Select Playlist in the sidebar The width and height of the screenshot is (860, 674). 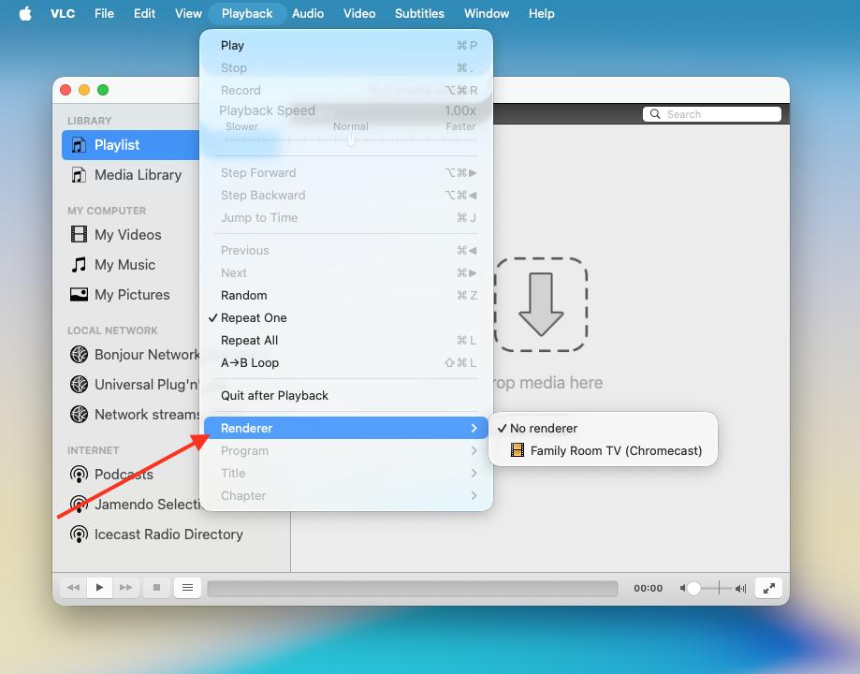point(130,145)
